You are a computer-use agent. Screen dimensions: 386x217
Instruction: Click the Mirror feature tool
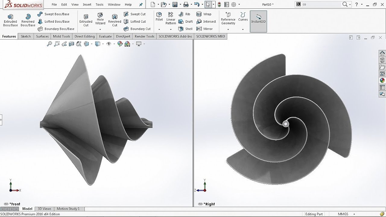tap(204, 29)
